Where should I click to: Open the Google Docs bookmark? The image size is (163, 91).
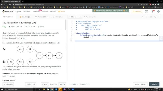pos(102,7)
